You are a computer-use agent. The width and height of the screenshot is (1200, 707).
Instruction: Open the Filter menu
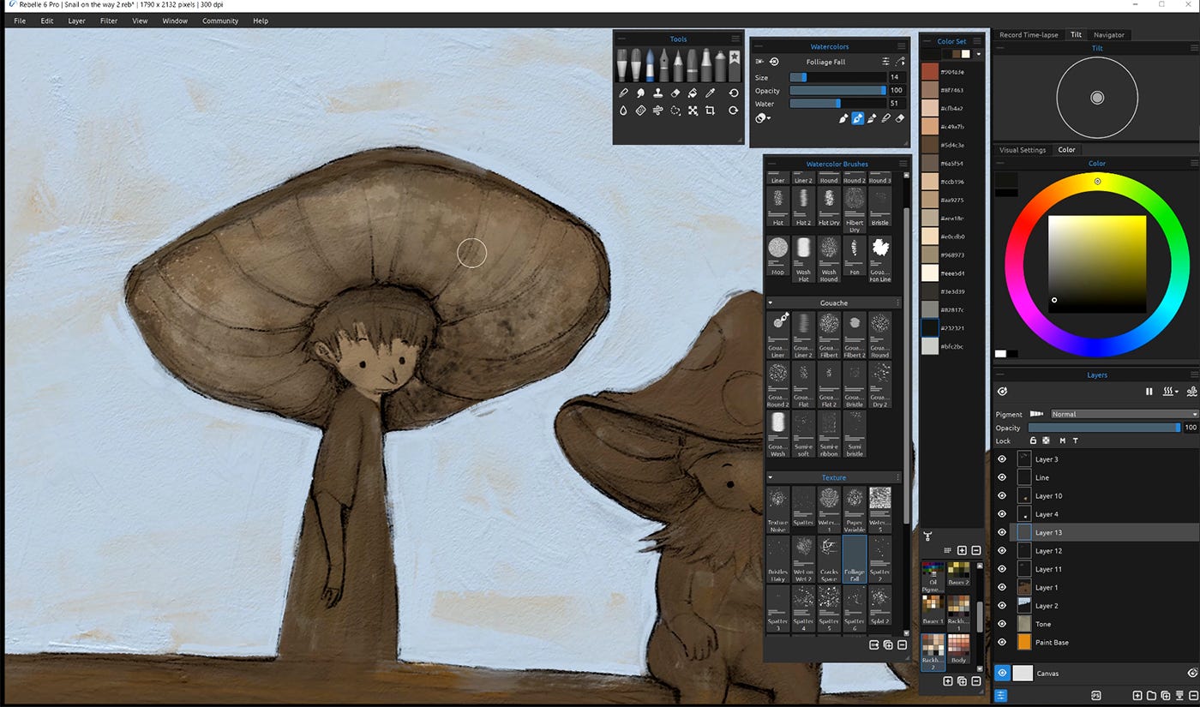tap(109, 21)
